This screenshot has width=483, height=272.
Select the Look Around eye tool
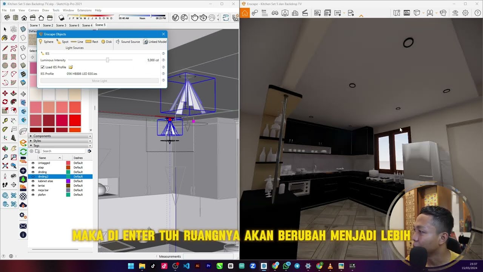[x=14, y=176]
